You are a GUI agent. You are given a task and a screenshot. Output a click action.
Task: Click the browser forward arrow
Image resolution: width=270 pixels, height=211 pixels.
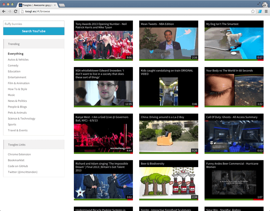pos(10,11)
